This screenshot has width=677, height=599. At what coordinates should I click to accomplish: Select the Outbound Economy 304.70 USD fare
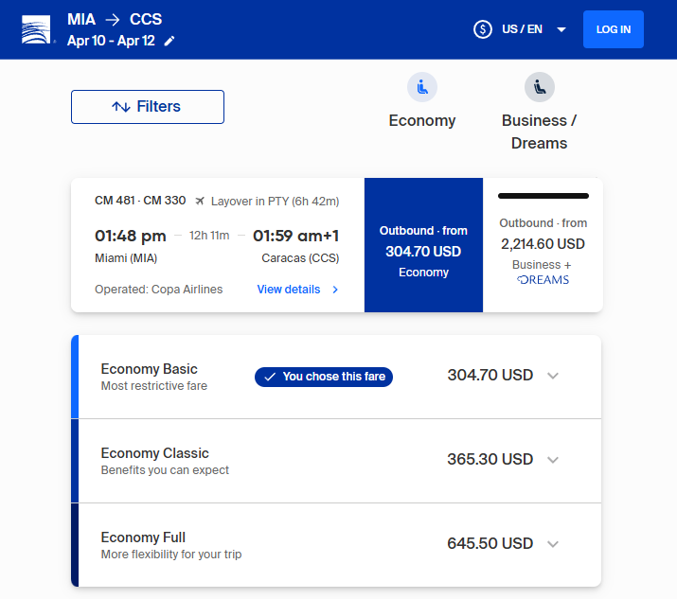coord(423,245)
